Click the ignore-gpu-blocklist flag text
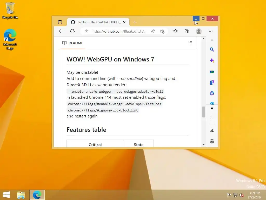Image resolution: width=266 pixels, height=200 pixels. tap(103, 110)
